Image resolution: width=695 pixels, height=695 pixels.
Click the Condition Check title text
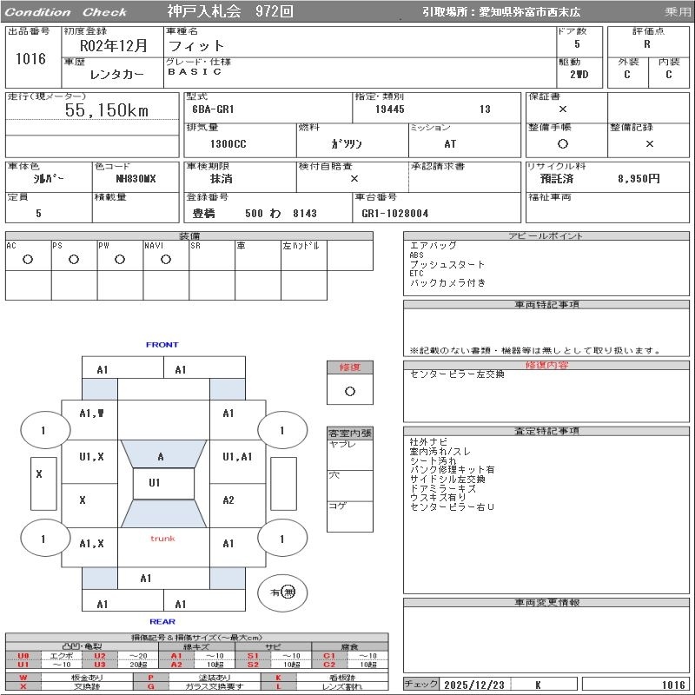point(67,12)
